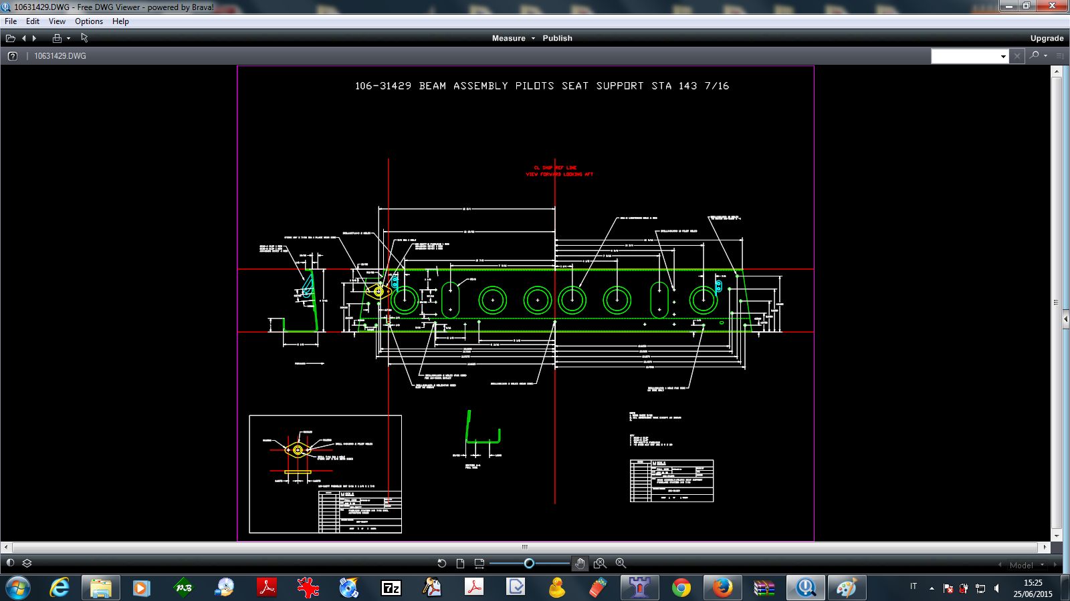Image resolution: width=1070 pixels, height=601 pixels.
Task: Click the fit page icon
Action: (460, 564)
